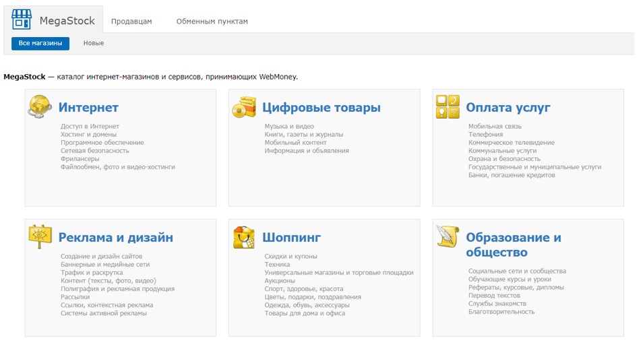The image size is (639, 340).
Task: Open the Шоппинг category heading
Action: coord(291,238)
